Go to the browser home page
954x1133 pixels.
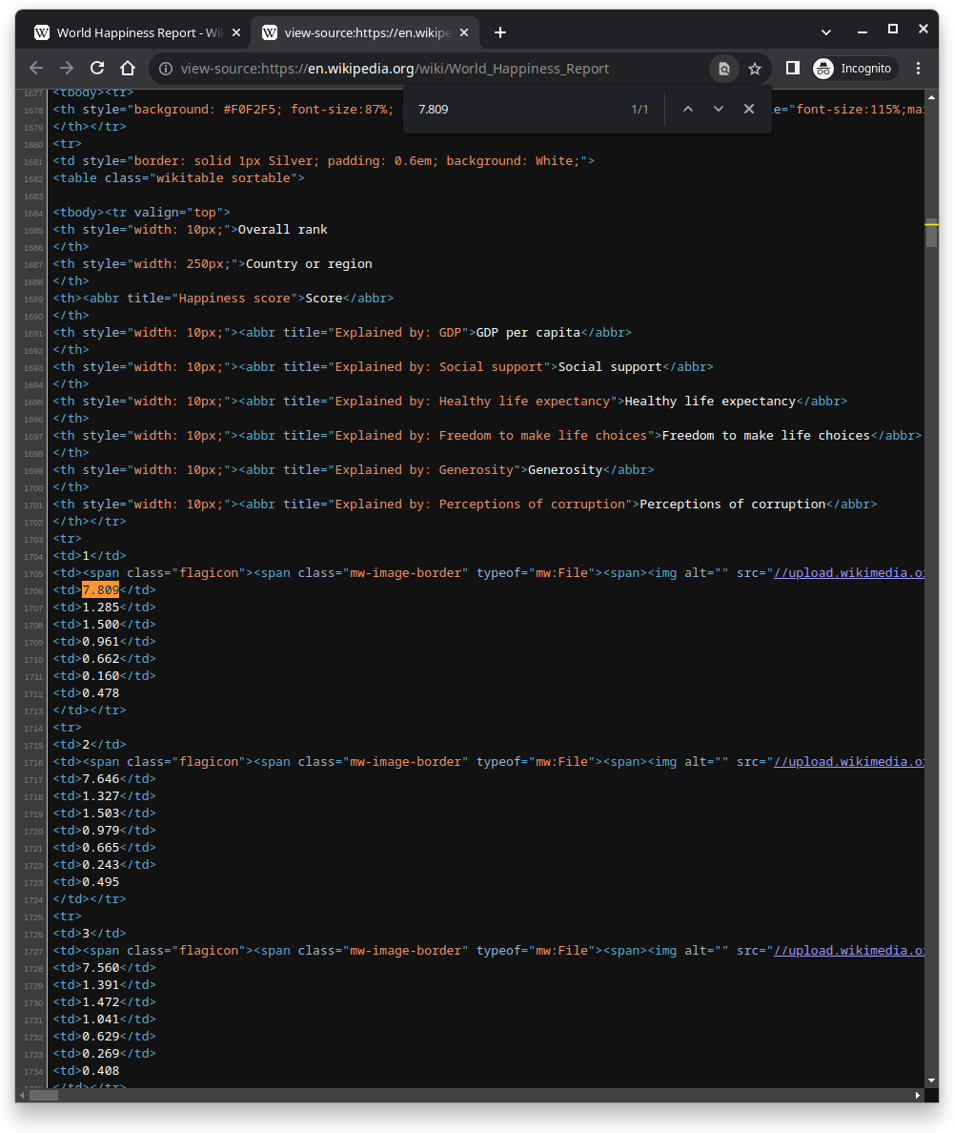click(x=128, y=69)
